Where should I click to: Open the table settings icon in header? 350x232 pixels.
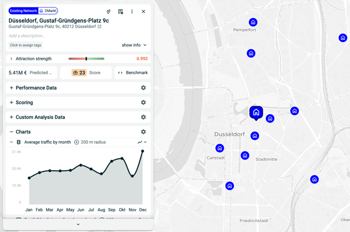(121, 11)
